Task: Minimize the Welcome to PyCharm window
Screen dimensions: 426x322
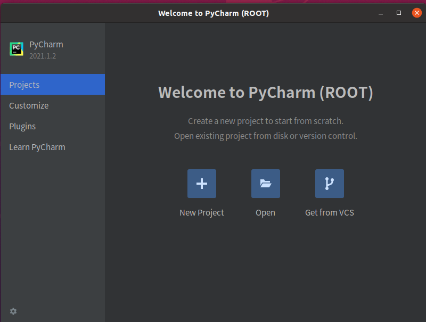Action: click(x=381, y=13)
